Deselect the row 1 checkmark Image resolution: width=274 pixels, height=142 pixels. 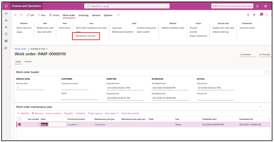pos(19,124)
